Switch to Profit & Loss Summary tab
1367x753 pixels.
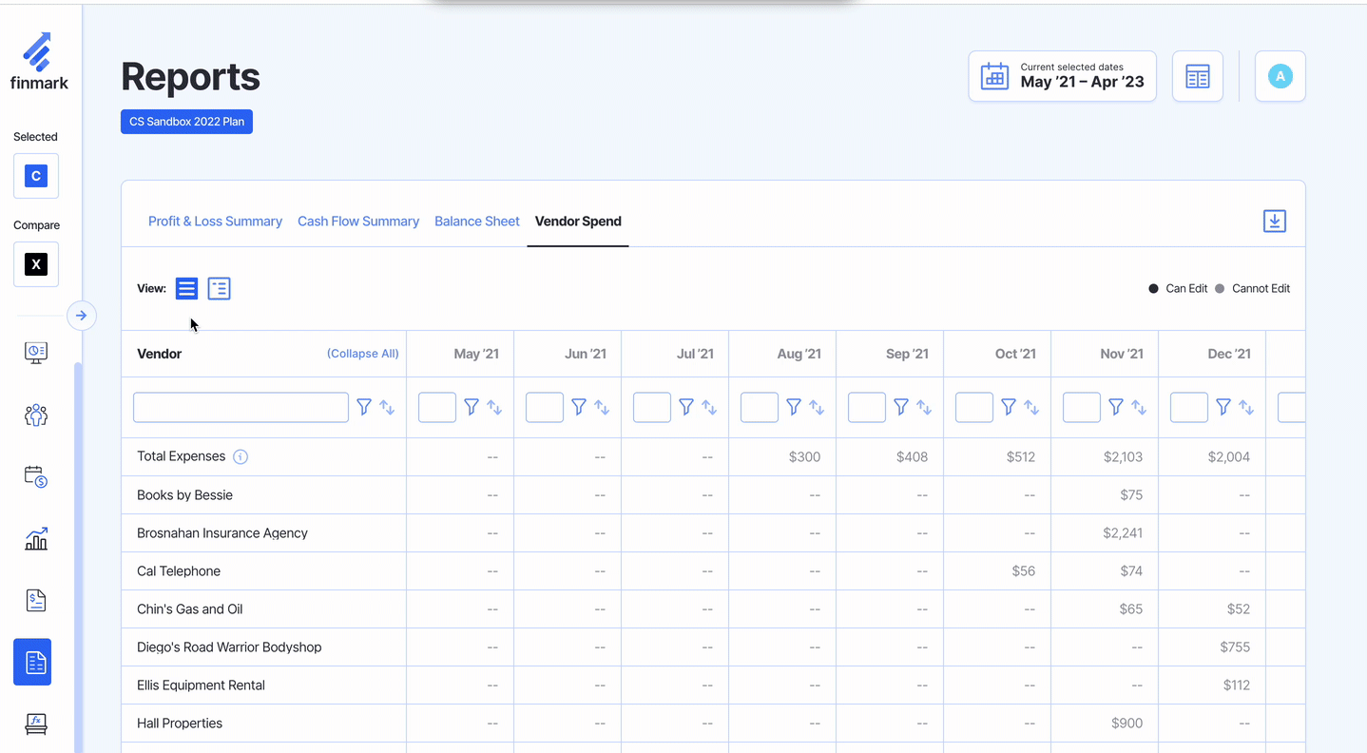(x=215, y=222)
